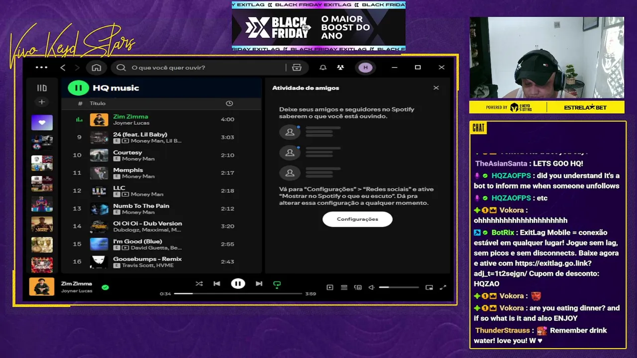Open the 'HQ music' playlist title
637x358 pixels.
(115, 88)
